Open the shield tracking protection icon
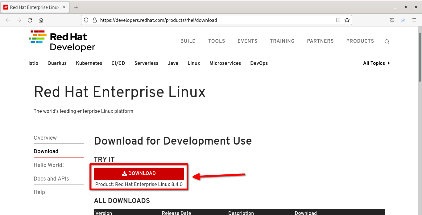This screenshot has width=422, height=215. point(86,20)
